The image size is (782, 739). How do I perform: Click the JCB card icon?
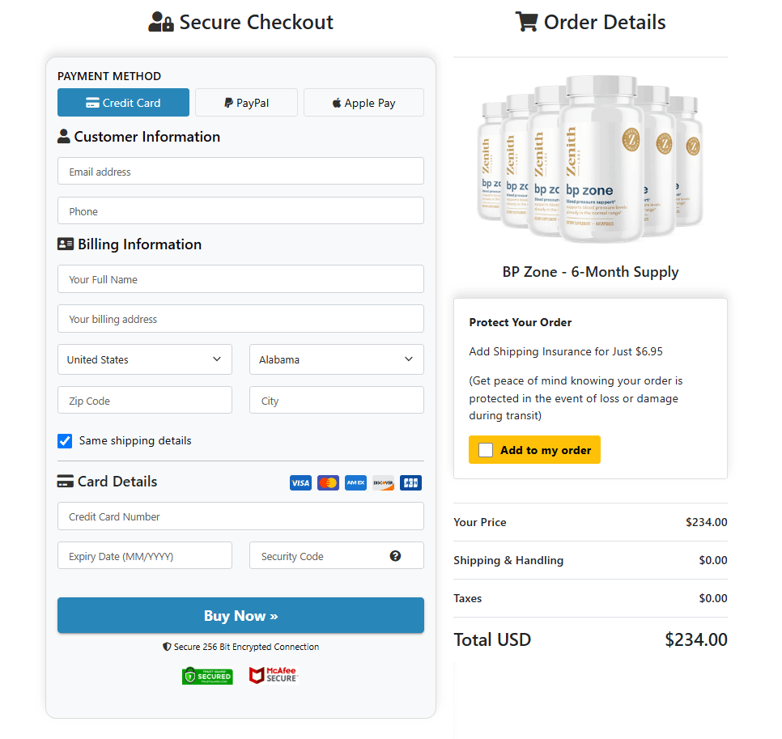pyautogui.click(x=410, y=482)
